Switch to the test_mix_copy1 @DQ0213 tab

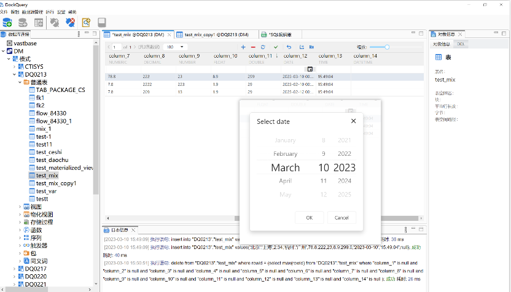coord(216,34)
